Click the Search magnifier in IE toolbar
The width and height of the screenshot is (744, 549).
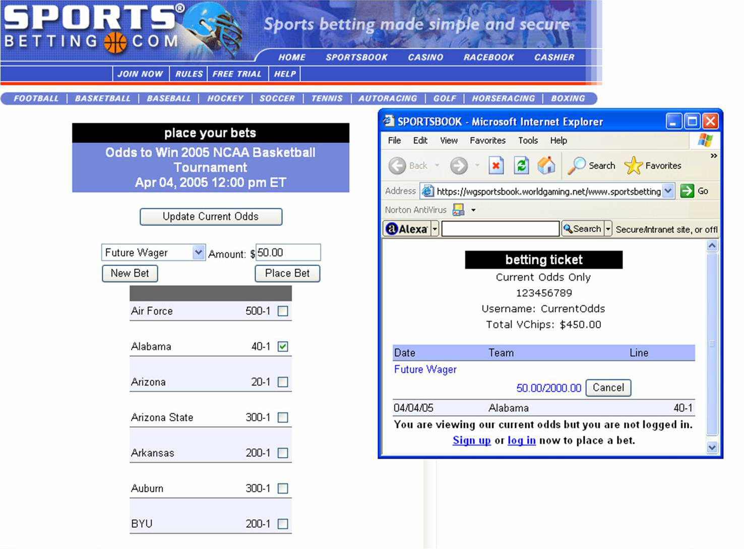pyautogui.click(x=577, y=166)
